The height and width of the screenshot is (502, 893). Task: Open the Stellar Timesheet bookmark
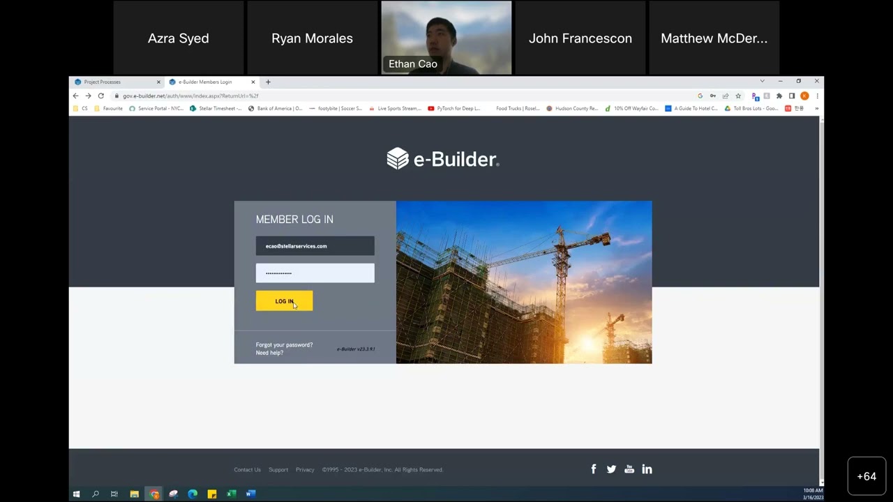[x=216, y=109]
